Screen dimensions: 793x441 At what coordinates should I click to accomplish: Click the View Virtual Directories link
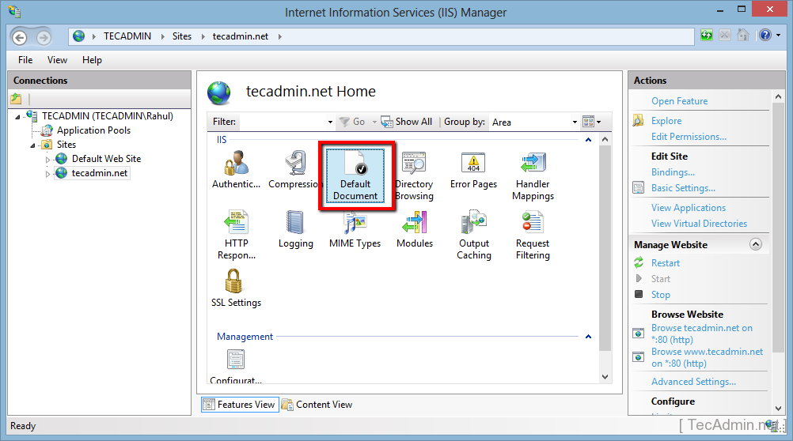[699, 224]
